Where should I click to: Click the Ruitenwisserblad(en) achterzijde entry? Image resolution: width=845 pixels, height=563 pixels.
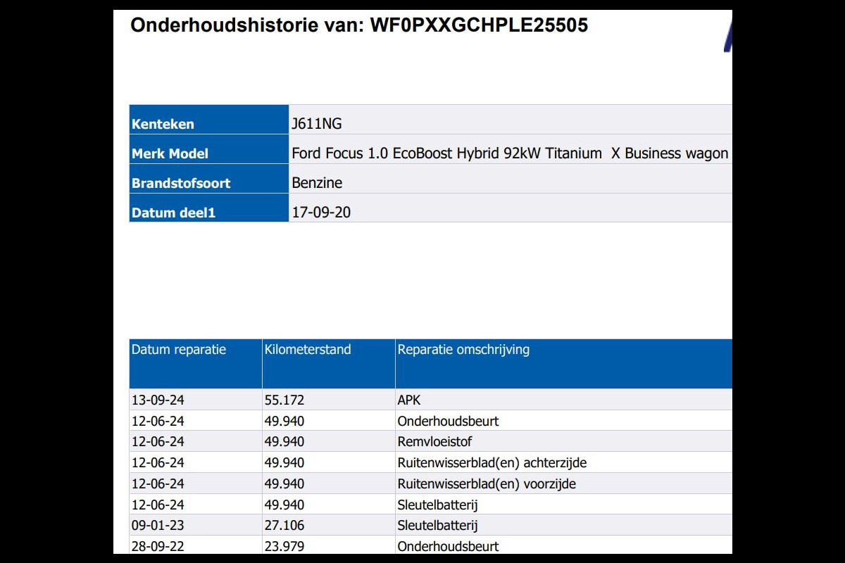pos(492,463)
